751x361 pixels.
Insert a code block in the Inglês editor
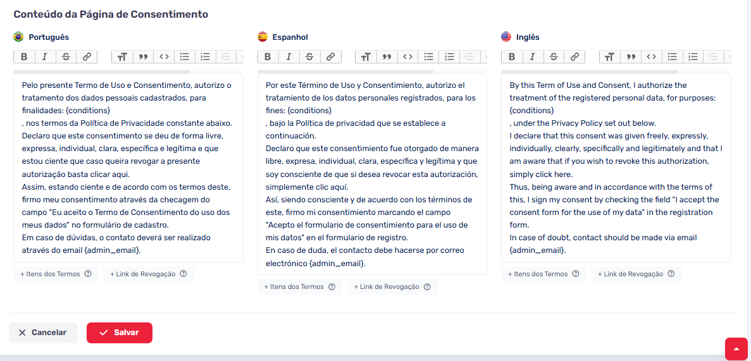point(651,57)
